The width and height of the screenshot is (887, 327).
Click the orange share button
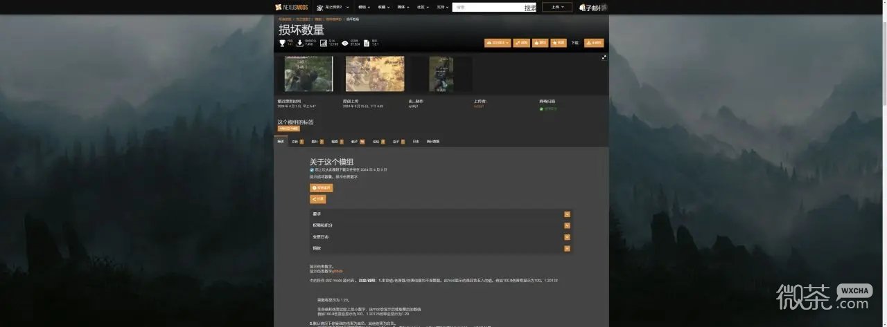click(317, 199)
